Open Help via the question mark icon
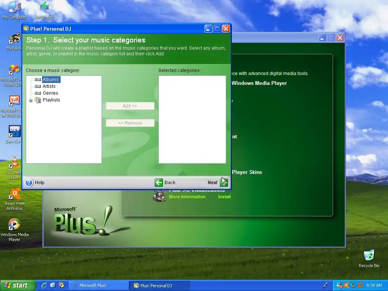The width and height of the screenshot is (388, 291). coord(29,183)
